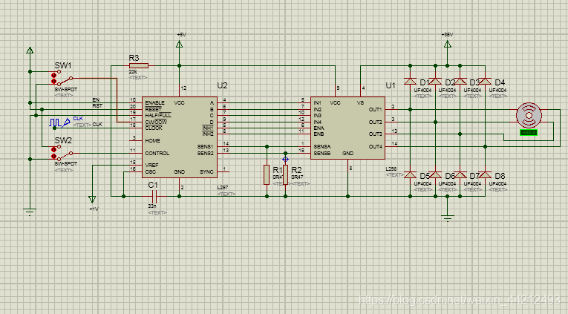
Task: Select diode D4 symbol
Action: 484,82
